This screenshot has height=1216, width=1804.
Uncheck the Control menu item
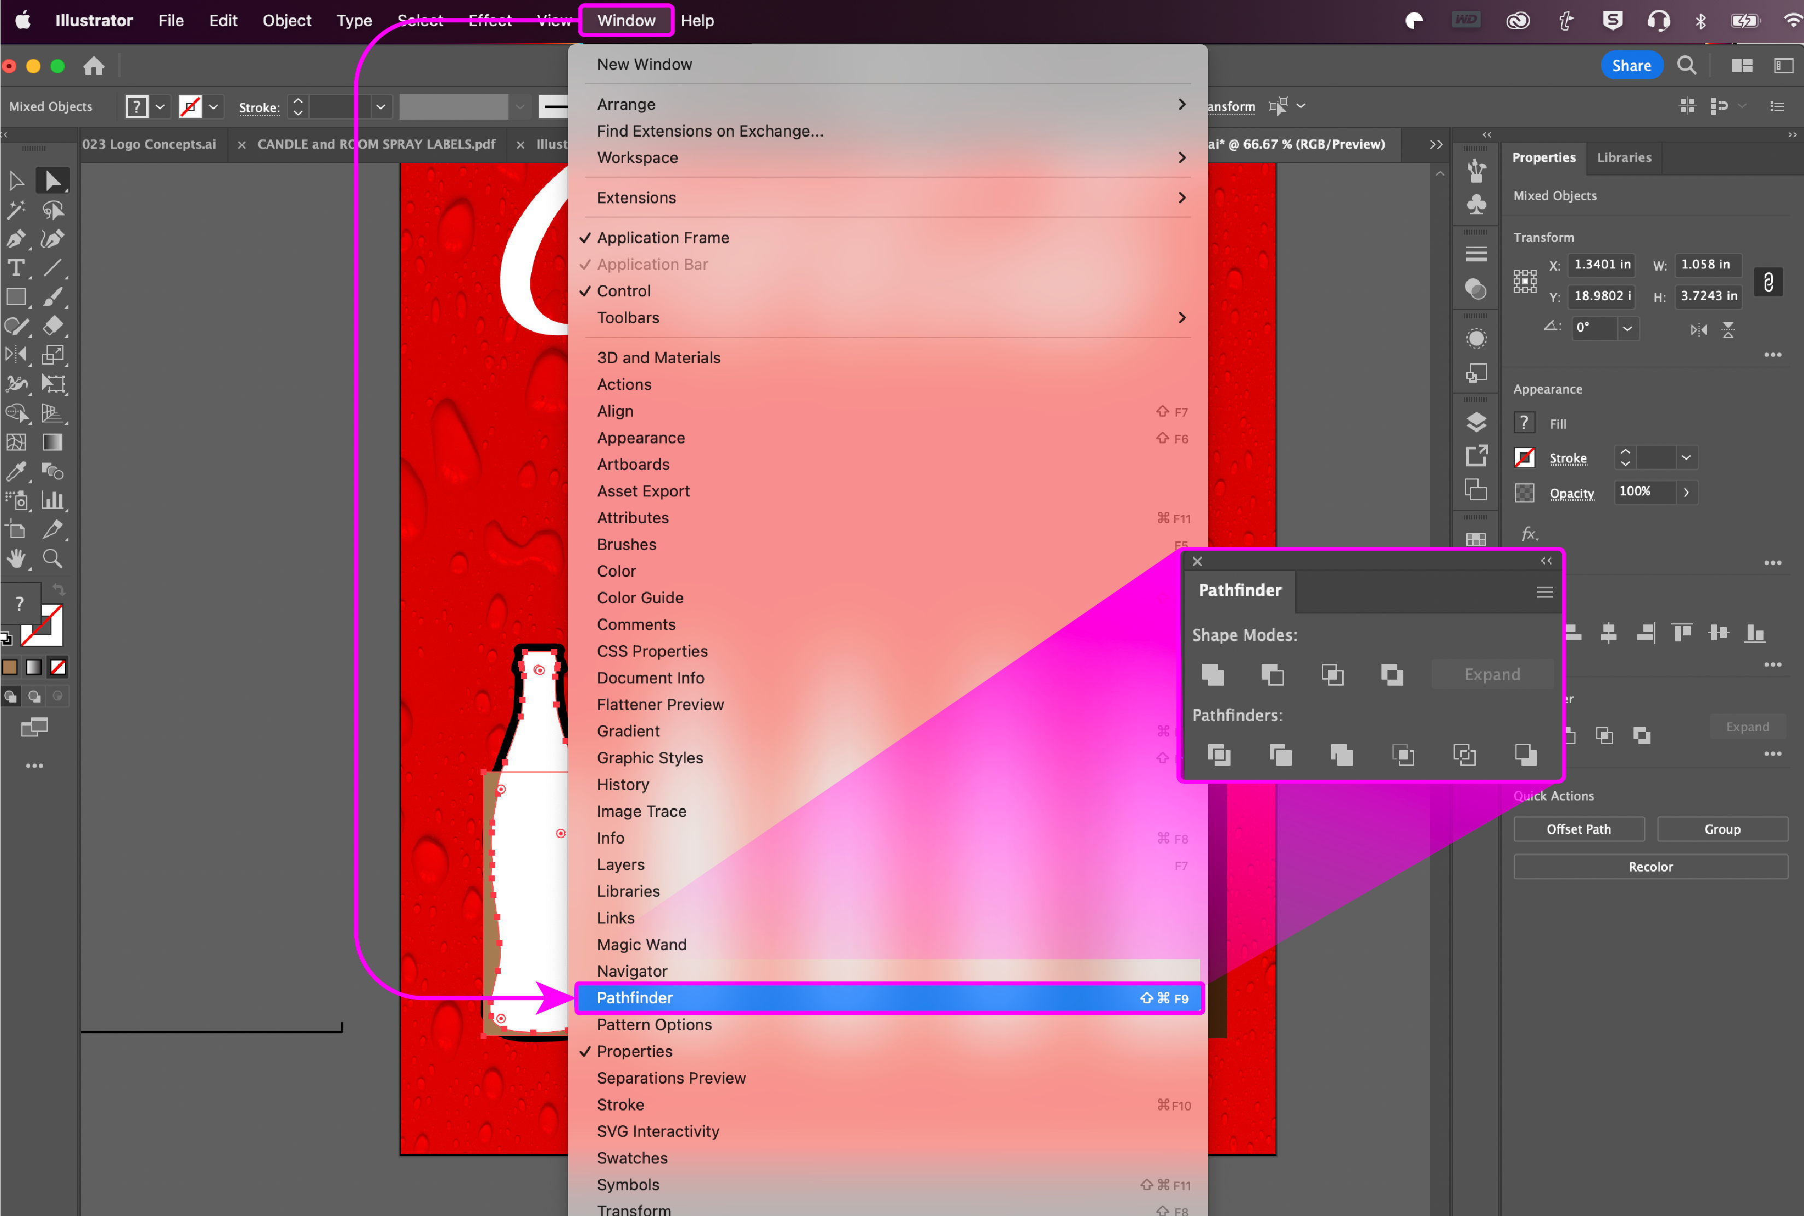623,291
